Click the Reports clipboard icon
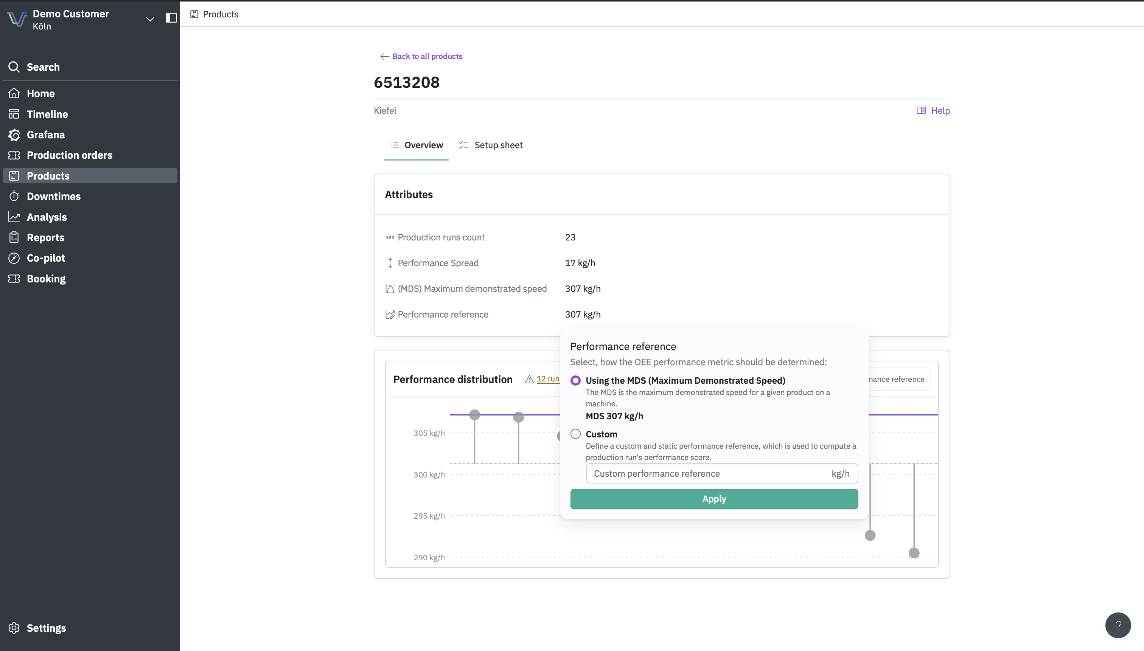 coord(14,237)
